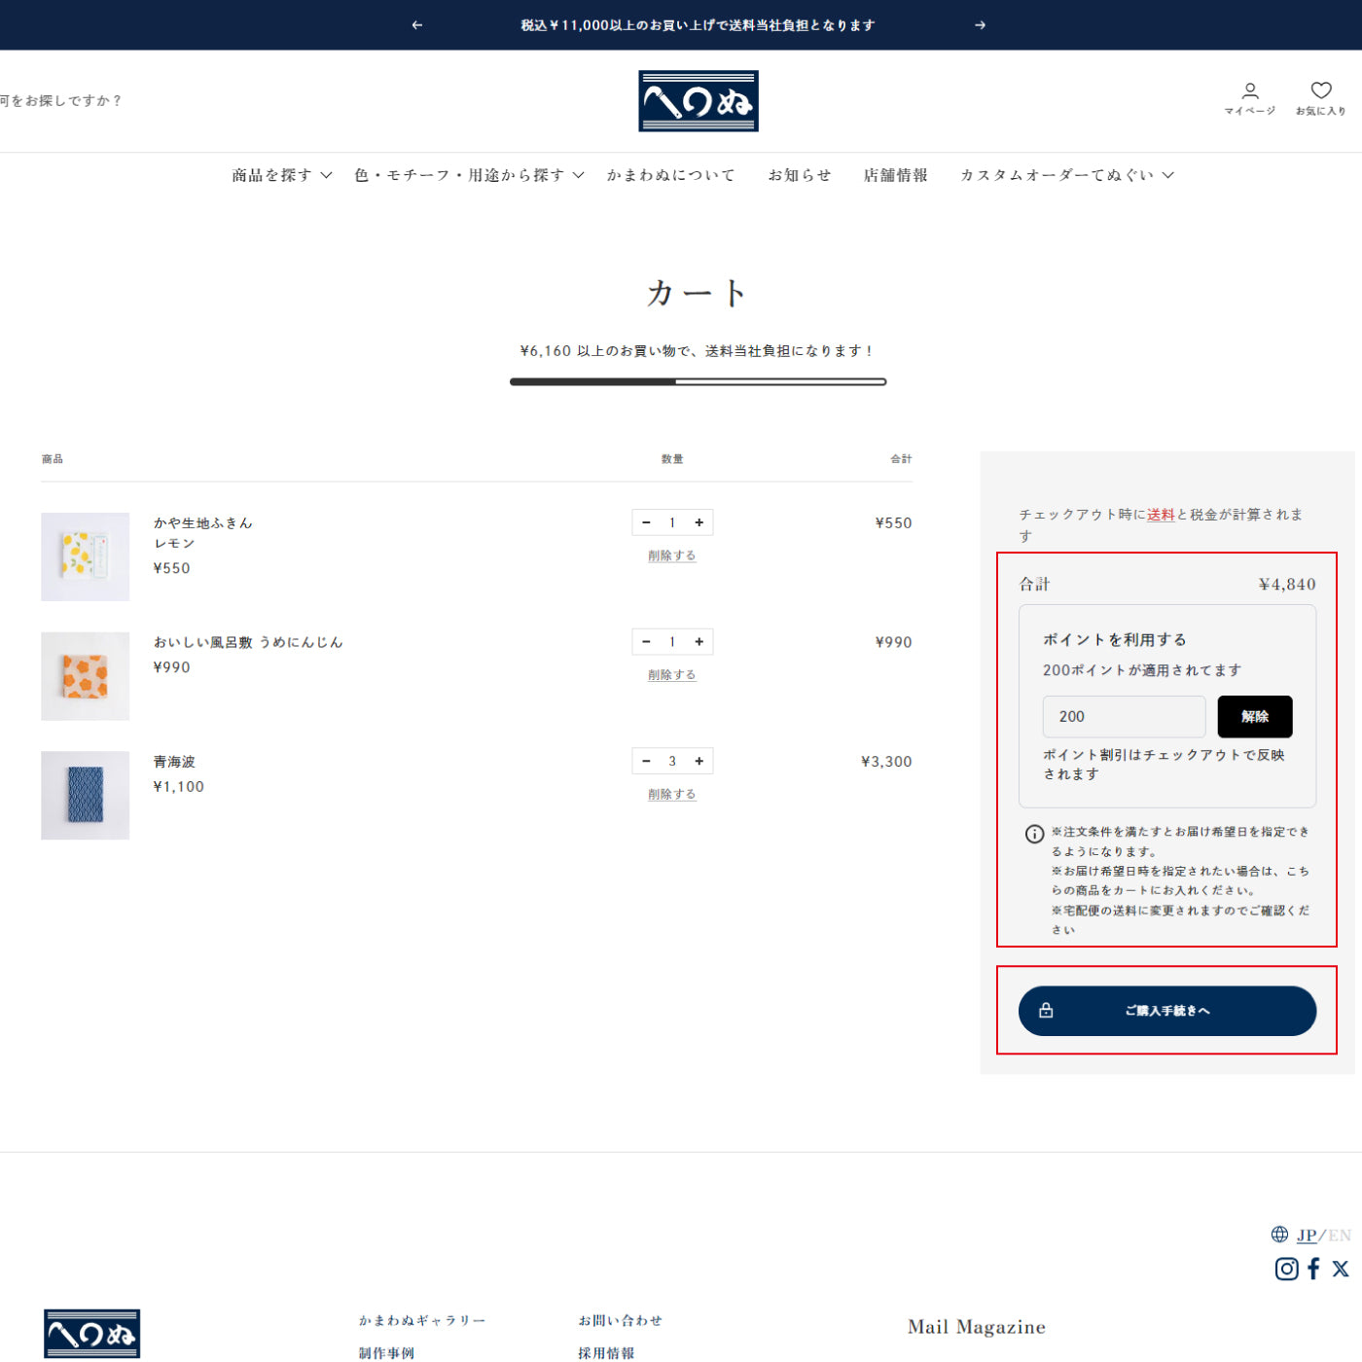Increase quantity of かや生地ふきん レモン
1362x1362 pixels.
[699, 522]
